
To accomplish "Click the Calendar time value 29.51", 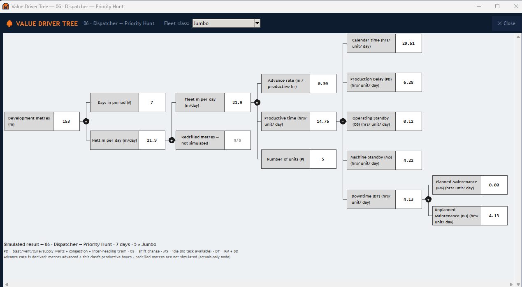I will (408, 43).
